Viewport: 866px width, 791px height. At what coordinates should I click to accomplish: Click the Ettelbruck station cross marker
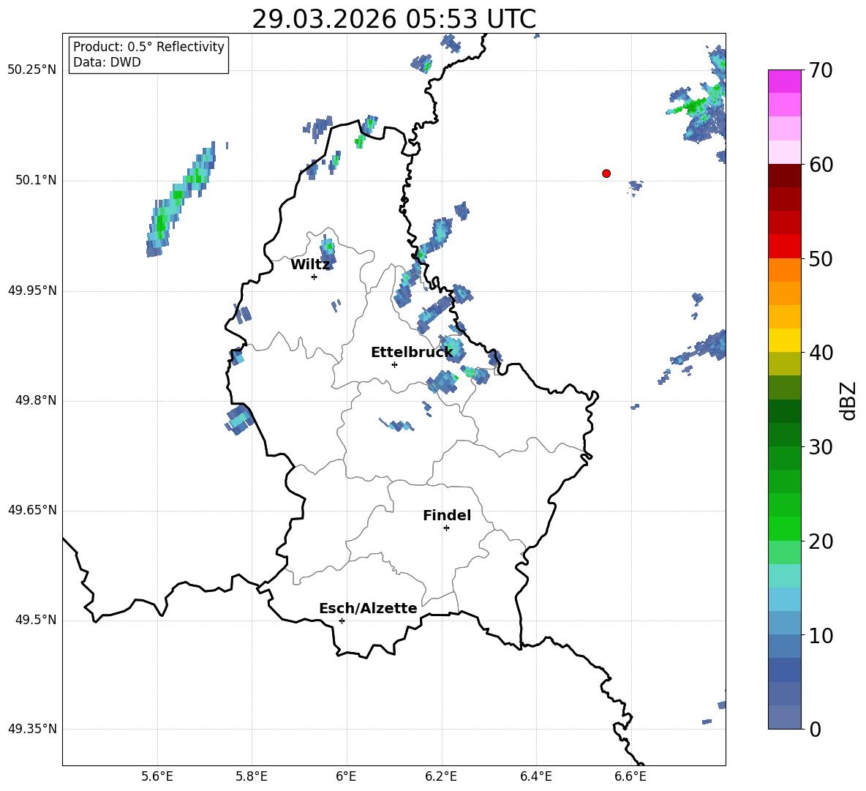click(394, 364)
